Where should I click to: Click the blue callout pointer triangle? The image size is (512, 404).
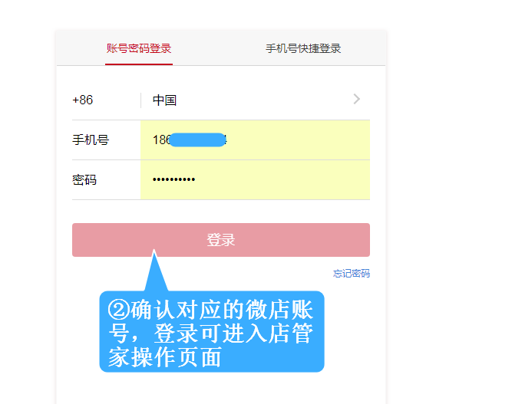[155, 271]
